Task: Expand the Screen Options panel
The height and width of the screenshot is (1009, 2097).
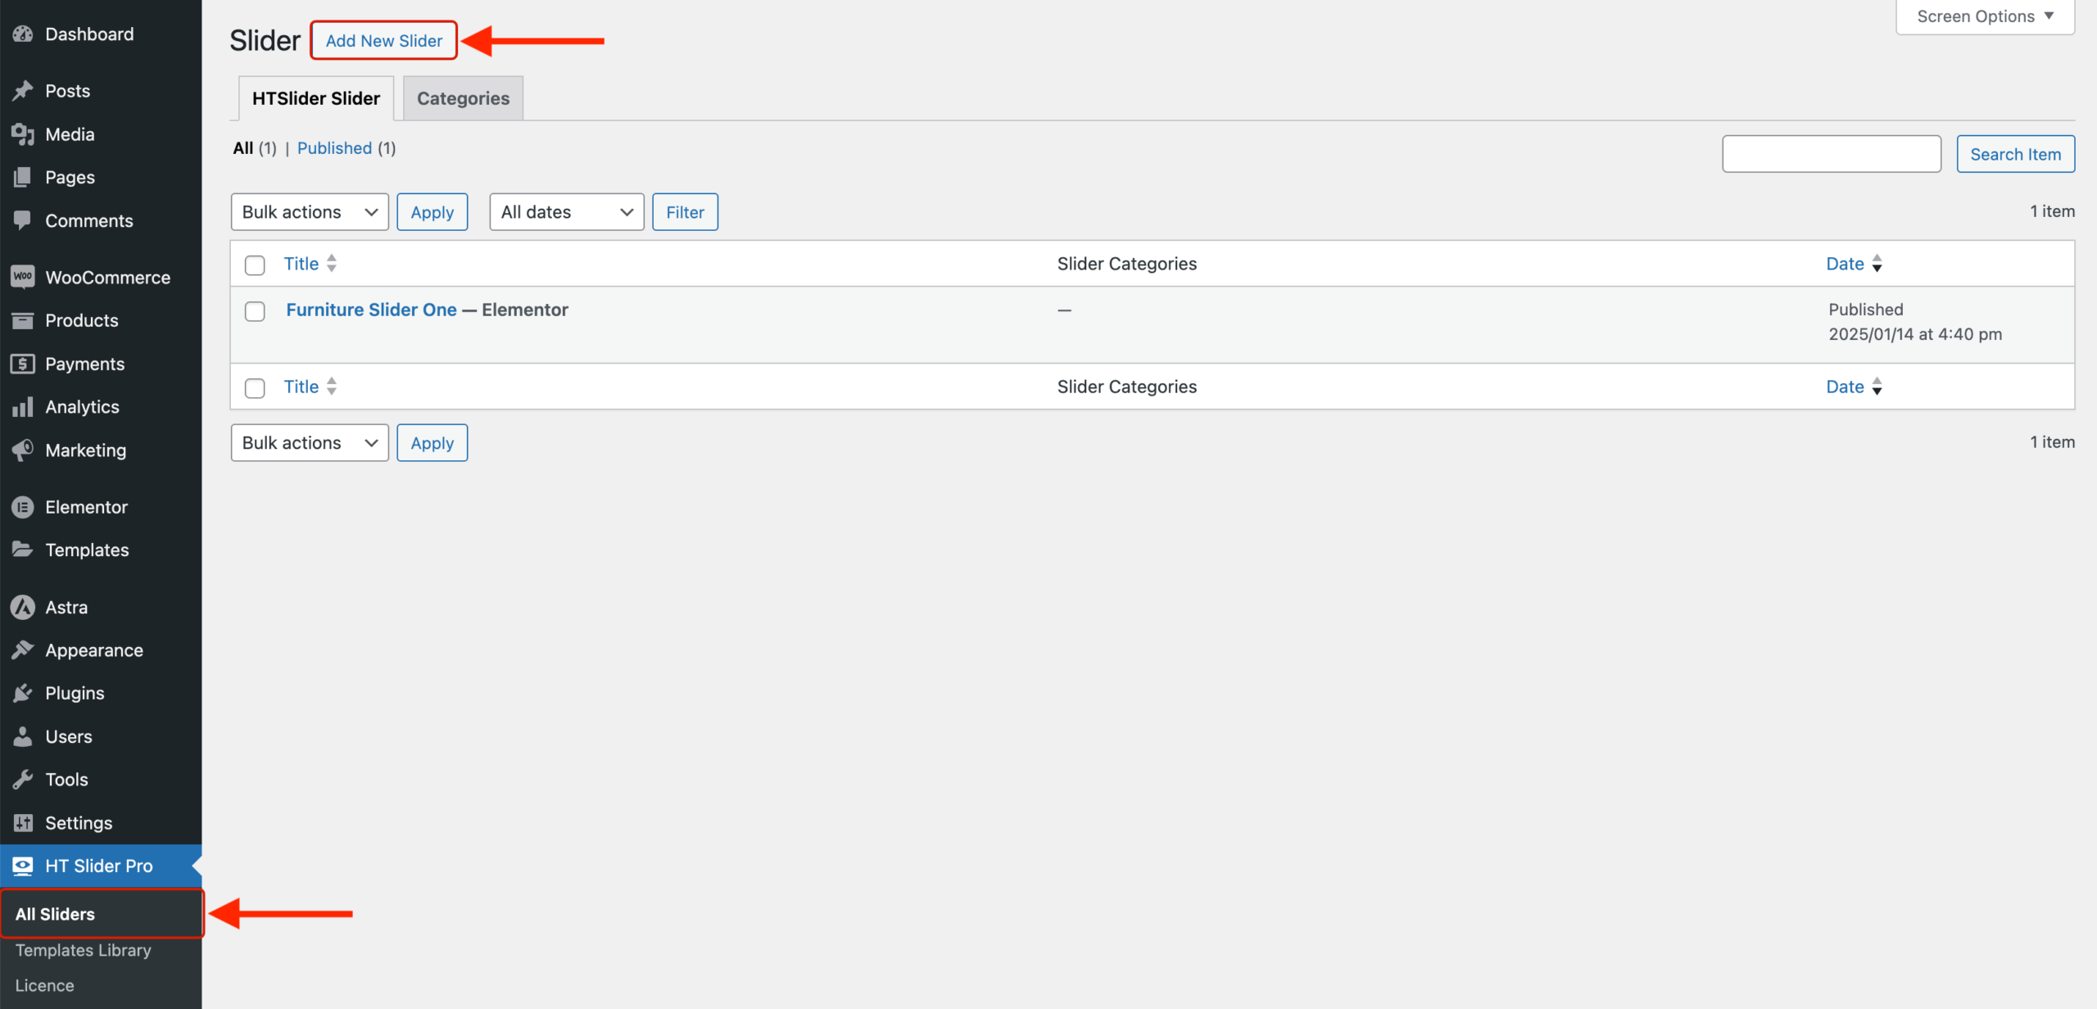Action: [x=1983, y=16]
